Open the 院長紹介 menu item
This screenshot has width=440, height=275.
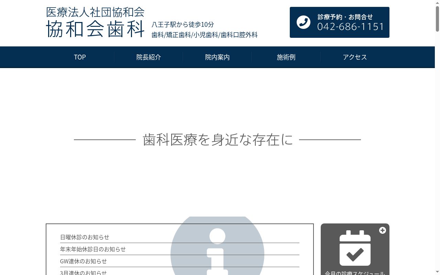click(148, 57)
